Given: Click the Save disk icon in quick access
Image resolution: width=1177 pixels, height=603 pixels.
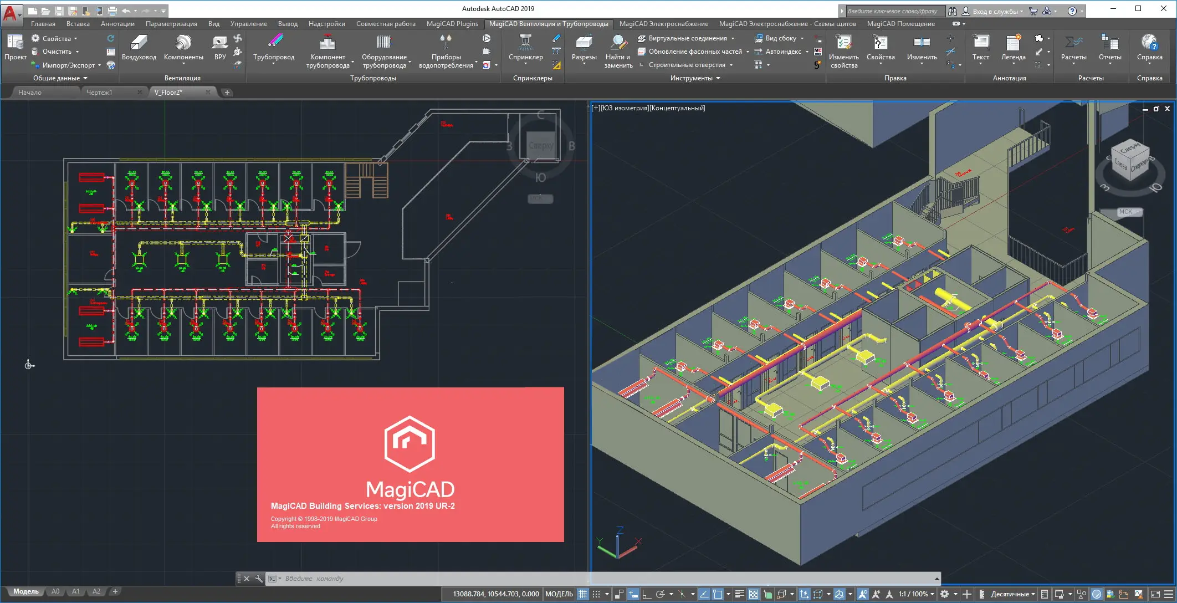Looking at the screenshot, I should pos(59,11).
